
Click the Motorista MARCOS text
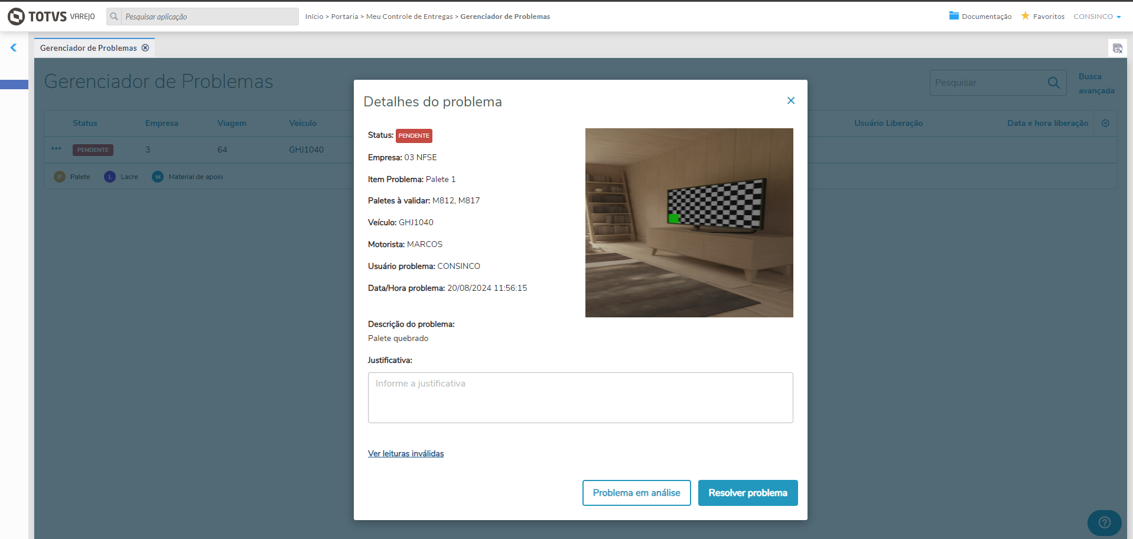pos(405,244)
